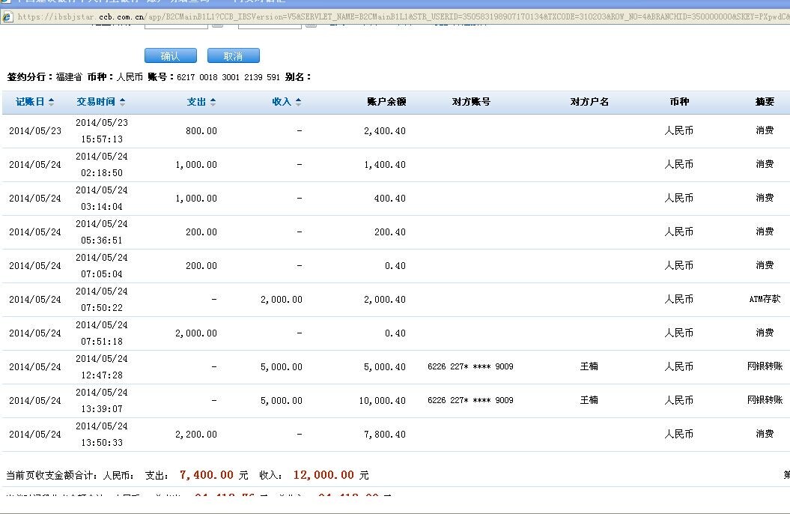Click 网银转账 summary in the 13:39:07 row
This screenshot has width=790, height=514.
[x=765, y=400]
